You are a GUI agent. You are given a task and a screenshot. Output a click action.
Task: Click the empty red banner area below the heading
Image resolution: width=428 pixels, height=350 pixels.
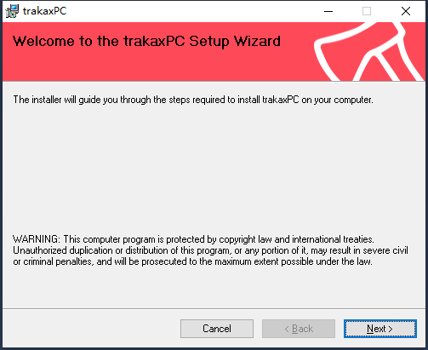156,66
